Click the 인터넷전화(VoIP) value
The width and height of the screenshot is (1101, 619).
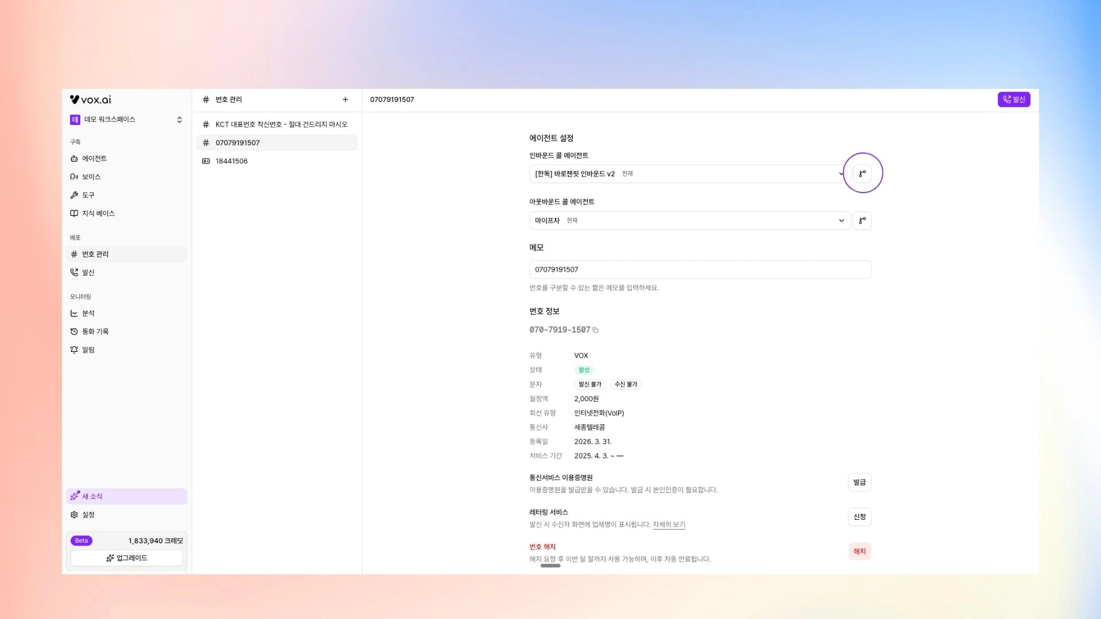click(x=599, y=413)
